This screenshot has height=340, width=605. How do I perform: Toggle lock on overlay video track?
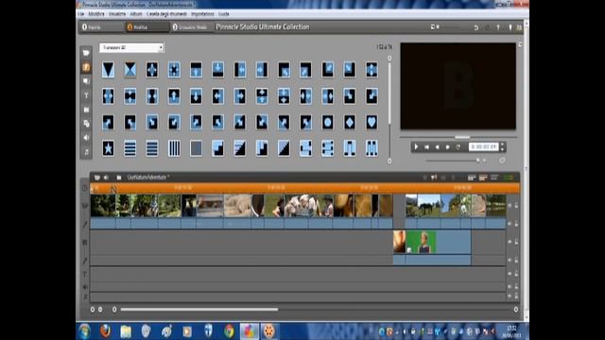click(x=516, y=242)
